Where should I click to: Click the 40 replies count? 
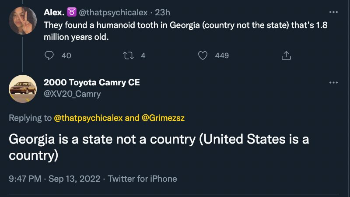coord(66,56)
